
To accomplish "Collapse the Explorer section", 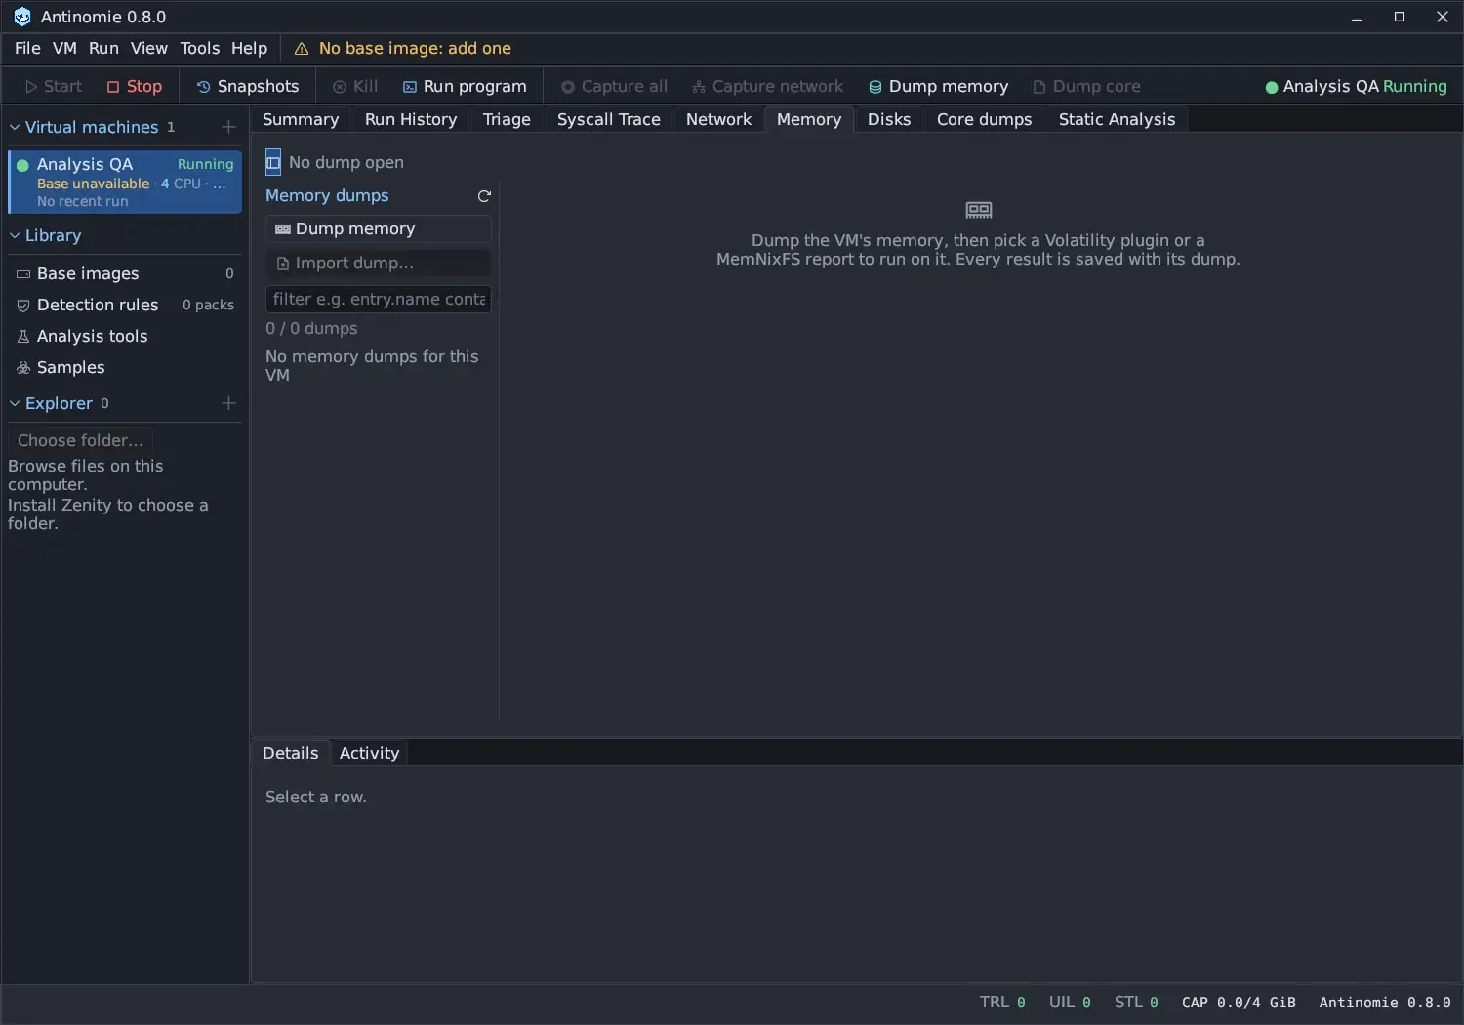I will (15, 403).
